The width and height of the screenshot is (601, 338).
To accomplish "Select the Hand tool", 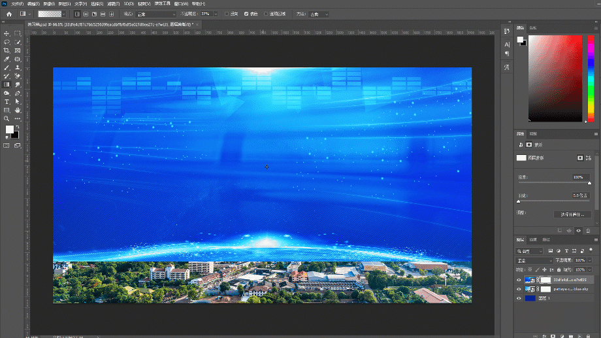I will click(x=17, y=110).
